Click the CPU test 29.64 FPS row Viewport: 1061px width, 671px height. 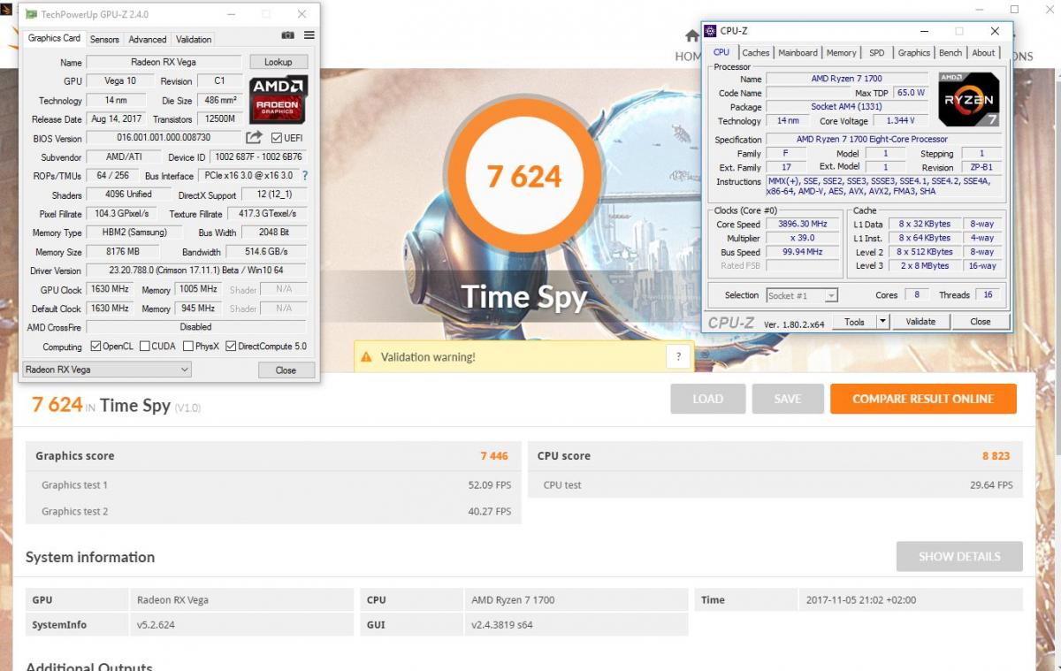(775, 484)
